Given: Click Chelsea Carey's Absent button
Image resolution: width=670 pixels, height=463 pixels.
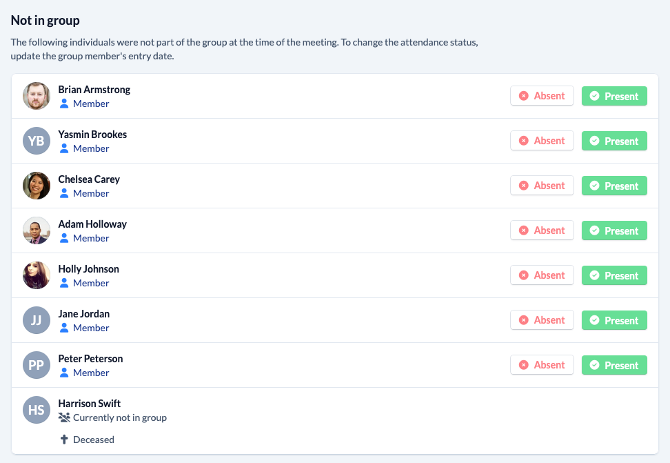Looking at the screenshot, I should pos(542,186).
